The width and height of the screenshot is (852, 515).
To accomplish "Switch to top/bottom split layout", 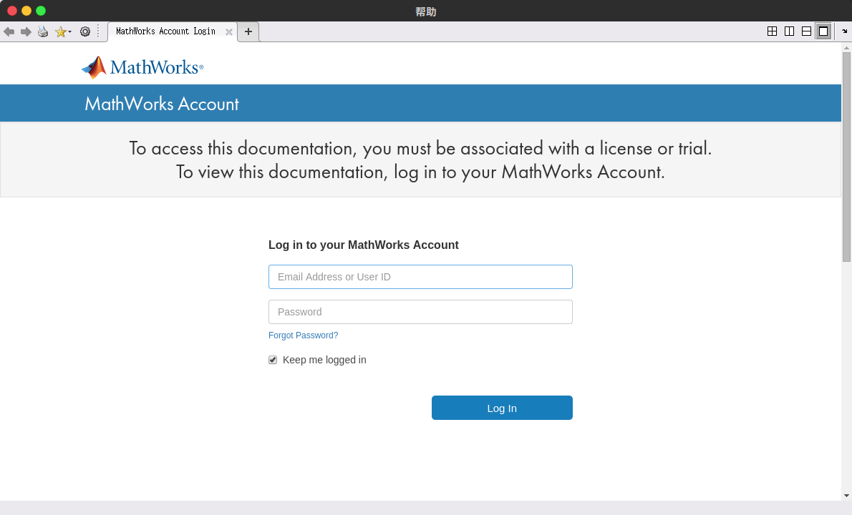I will 806,31.
